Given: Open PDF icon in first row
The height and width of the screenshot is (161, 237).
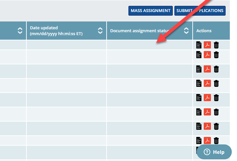Looking at the screenshot, I should 207,45.
